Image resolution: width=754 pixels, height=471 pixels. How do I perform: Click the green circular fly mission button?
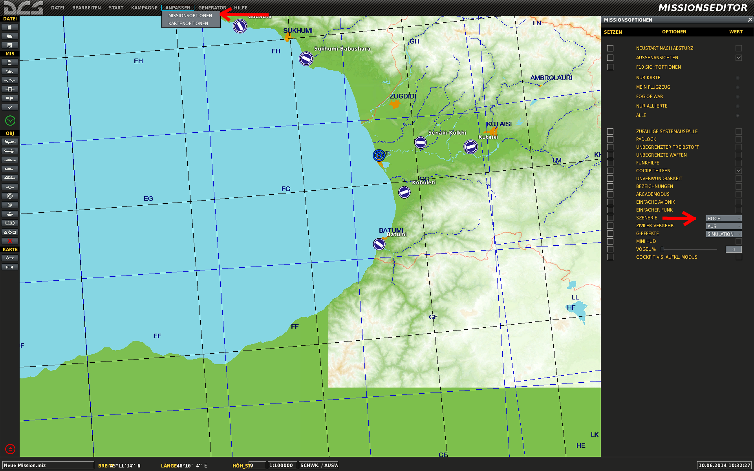pos(10,120)
